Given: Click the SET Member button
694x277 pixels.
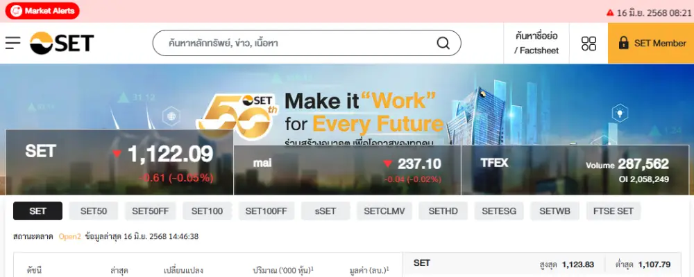Looking at the screenshot, I should coord(651,44).
